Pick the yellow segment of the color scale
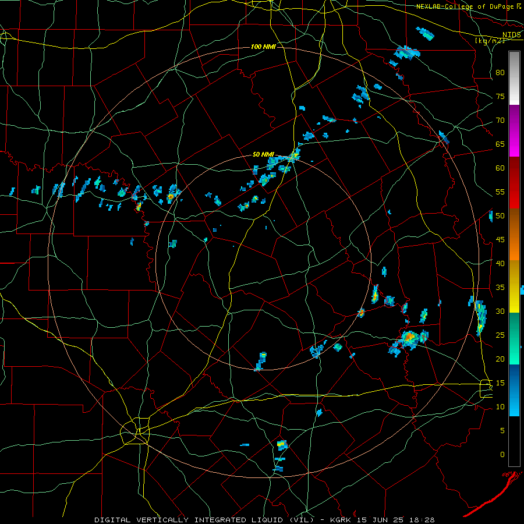 [x=514, y=286]
